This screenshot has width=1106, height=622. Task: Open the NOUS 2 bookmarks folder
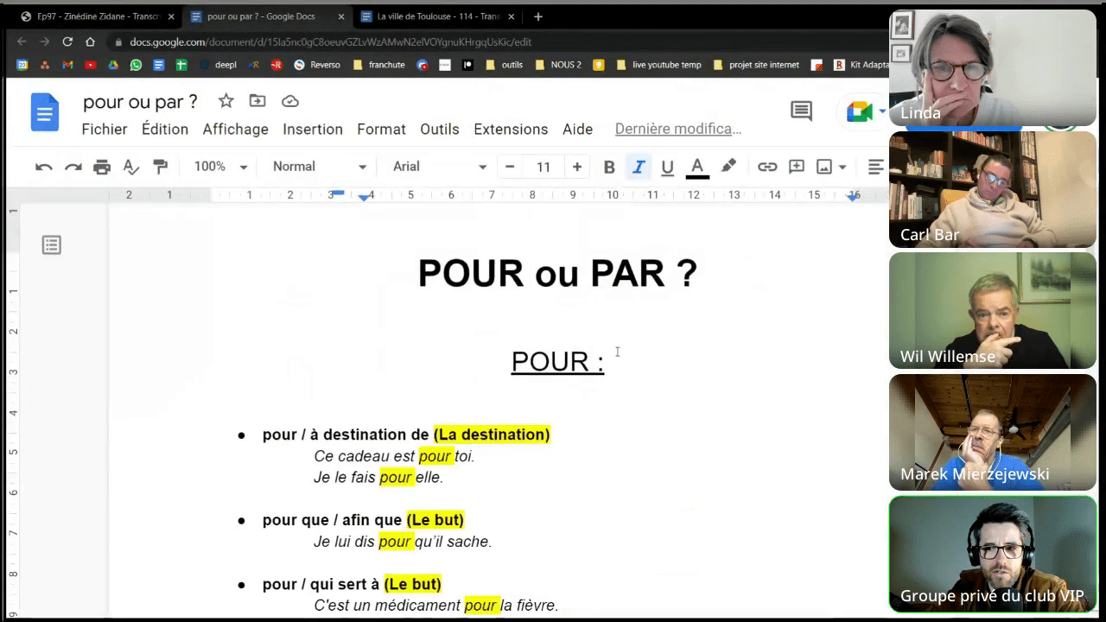tap(558, 65)
